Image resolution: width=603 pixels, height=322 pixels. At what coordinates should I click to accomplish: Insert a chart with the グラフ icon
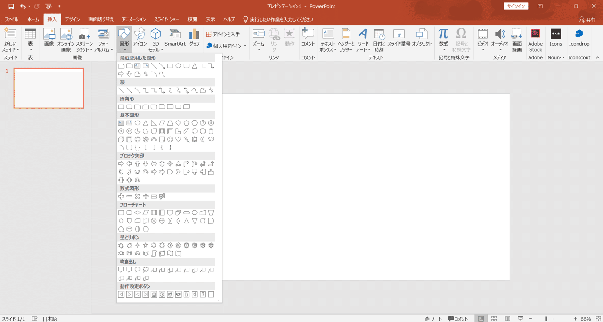(x=194, y=38)
